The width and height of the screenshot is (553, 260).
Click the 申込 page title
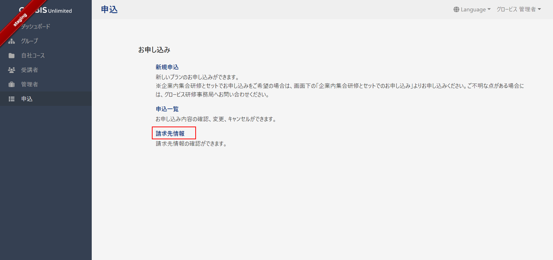click(x=110, y=10)
